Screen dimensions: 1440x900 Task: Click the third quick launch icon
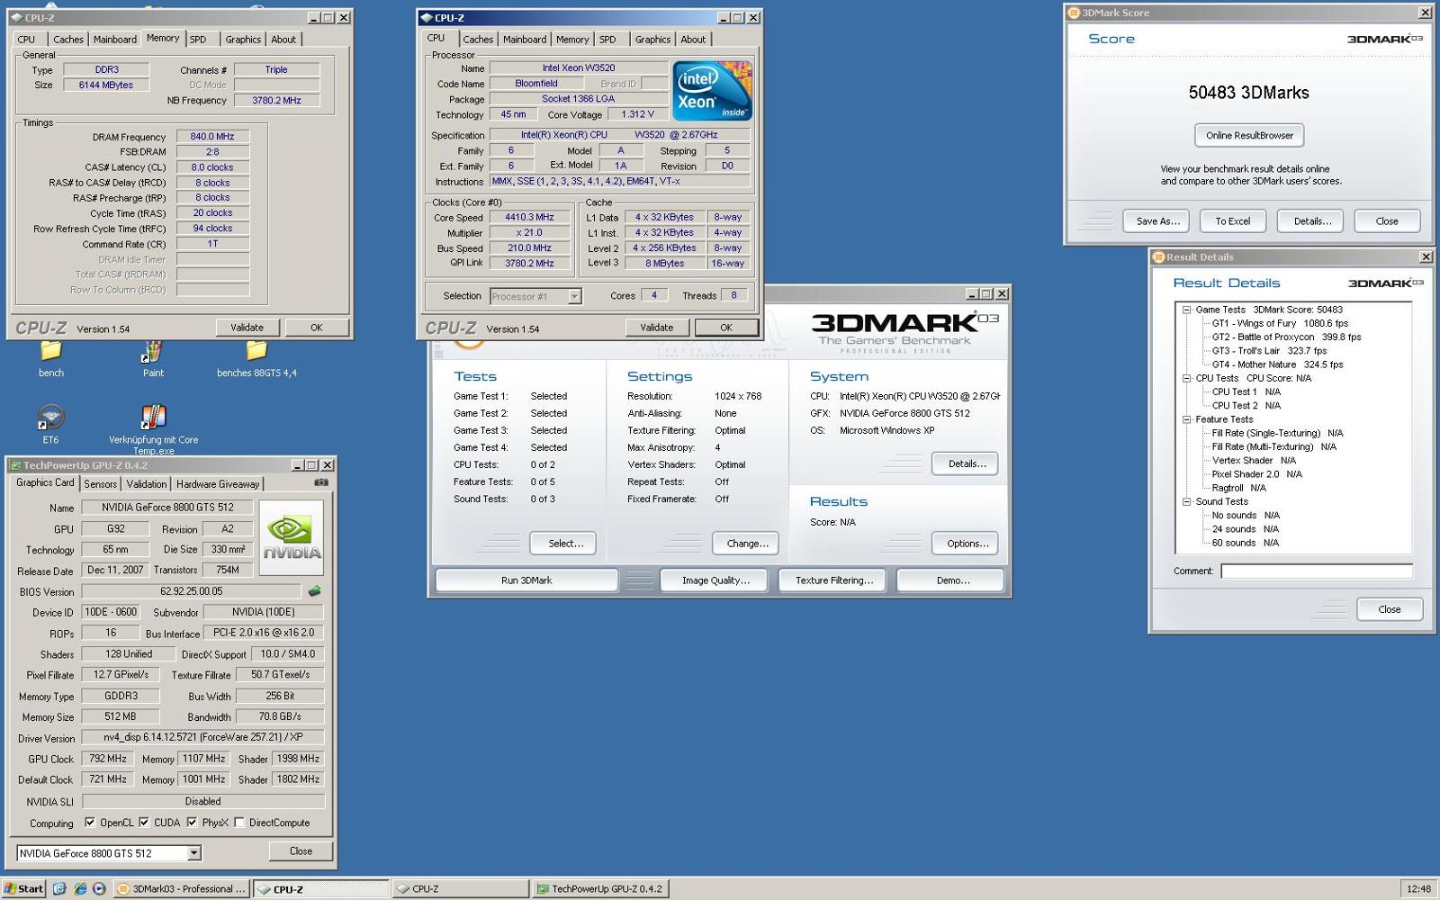tap(99, 888)
